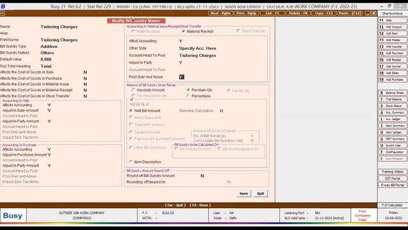Select the Nett Bill Amount radio button

click(131, 111)
